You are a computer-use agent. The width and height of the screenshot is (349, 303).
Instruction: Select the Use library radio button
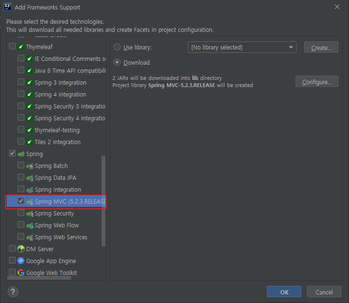tap(117, 47)
